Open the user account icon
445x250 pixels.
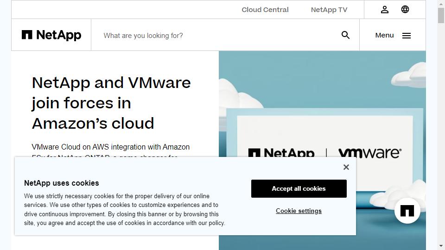coord(385,10)
